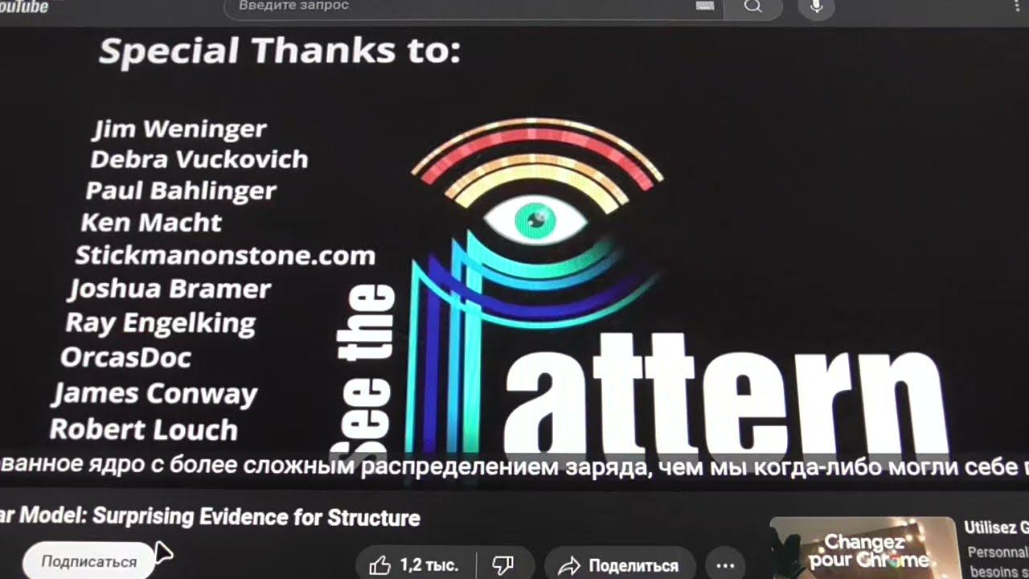The image size is (1029, 579).
Task: Click the name 'Robert Louch' in credits
Action: click(144, 429)
